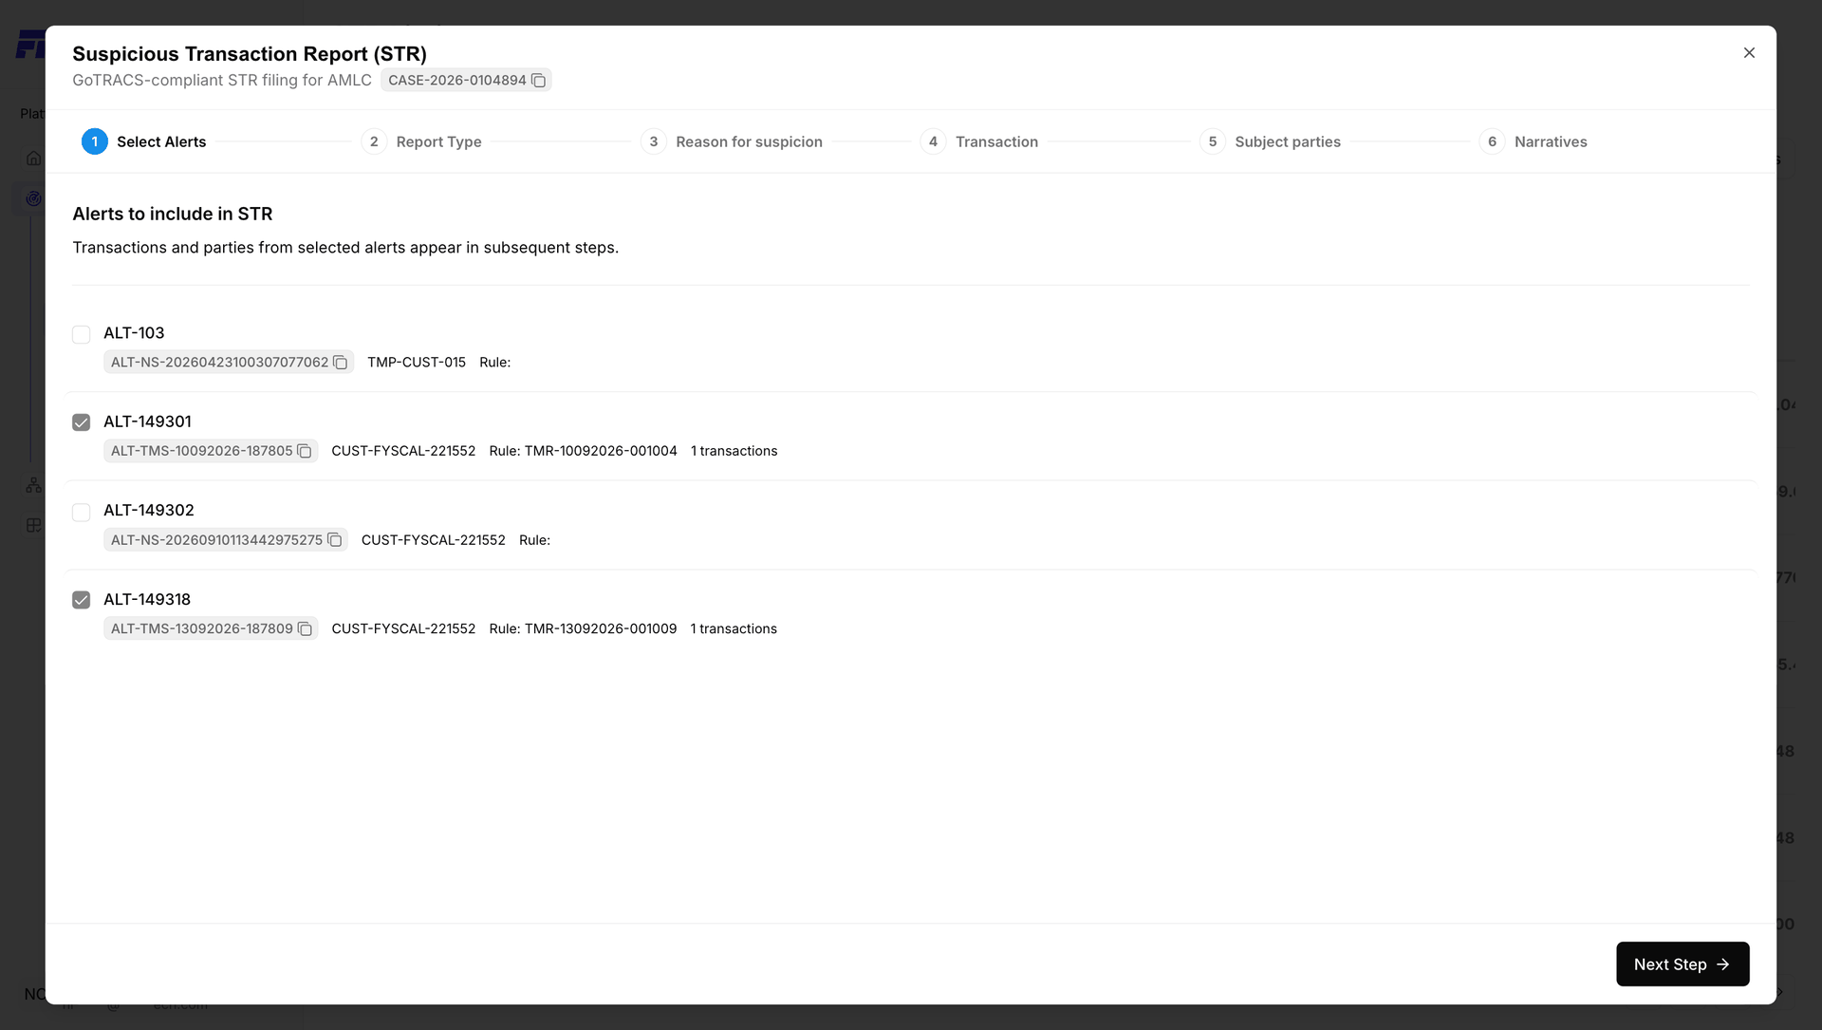Click the ALT-149301 alert title

pos(147,421)
